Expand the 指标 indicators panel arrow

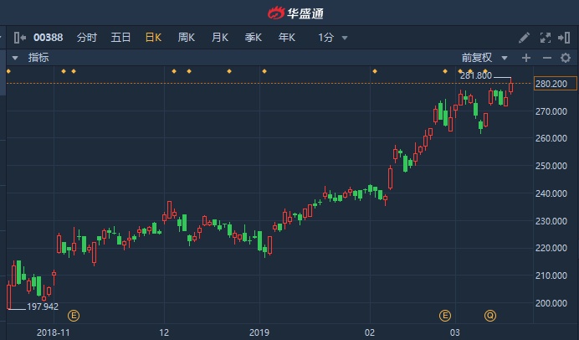pos(15,58)
